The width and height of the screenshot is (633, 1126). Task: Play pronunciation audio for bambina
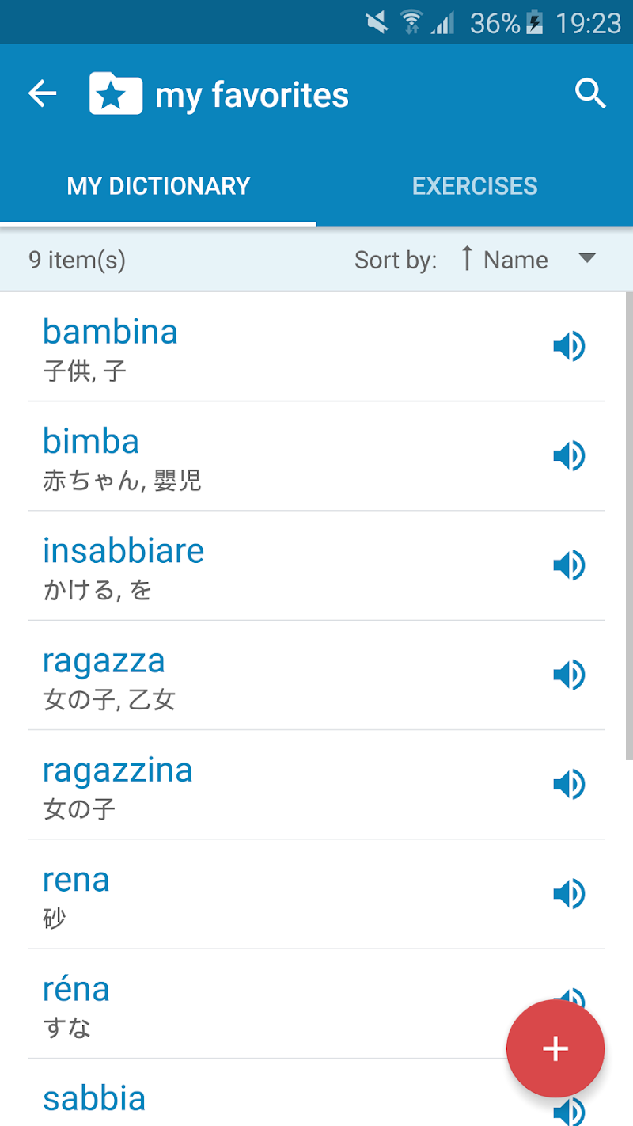pos(568,346)
